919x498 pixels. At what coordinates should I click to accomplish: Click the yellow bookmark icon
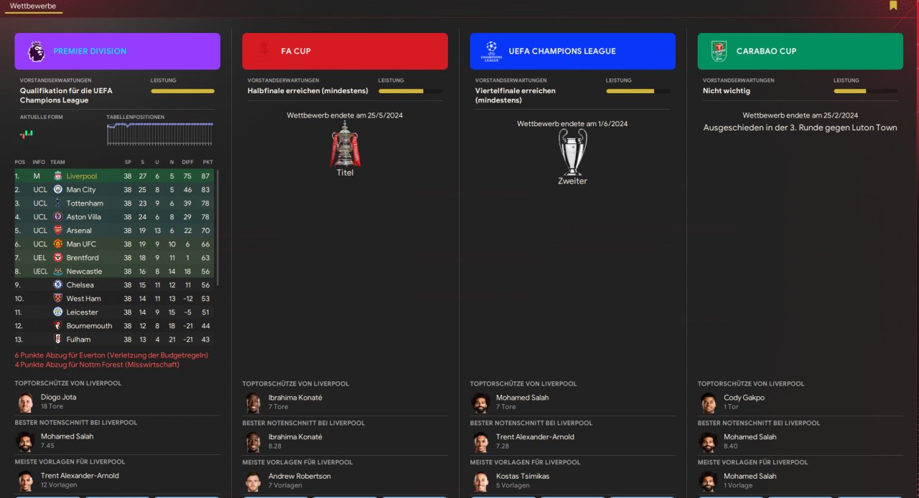tap(893, 6)
